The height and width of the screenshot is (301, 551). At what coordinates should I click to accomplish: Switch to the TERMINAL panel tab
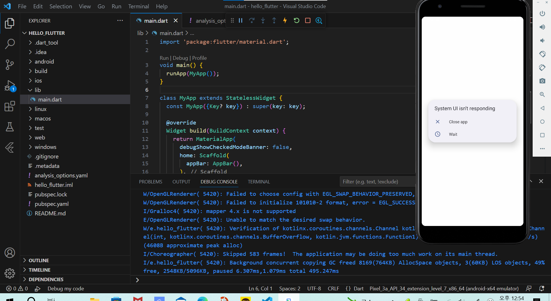coord(259,182)
